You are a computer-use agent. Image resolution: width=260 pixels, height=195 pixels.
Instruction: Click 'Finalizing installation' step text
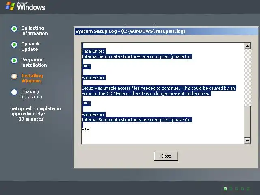tap(32, 94)
